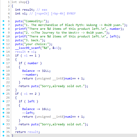Toggle breakpoint dot on line 29
Screen dimensions: 137x137
3,109
